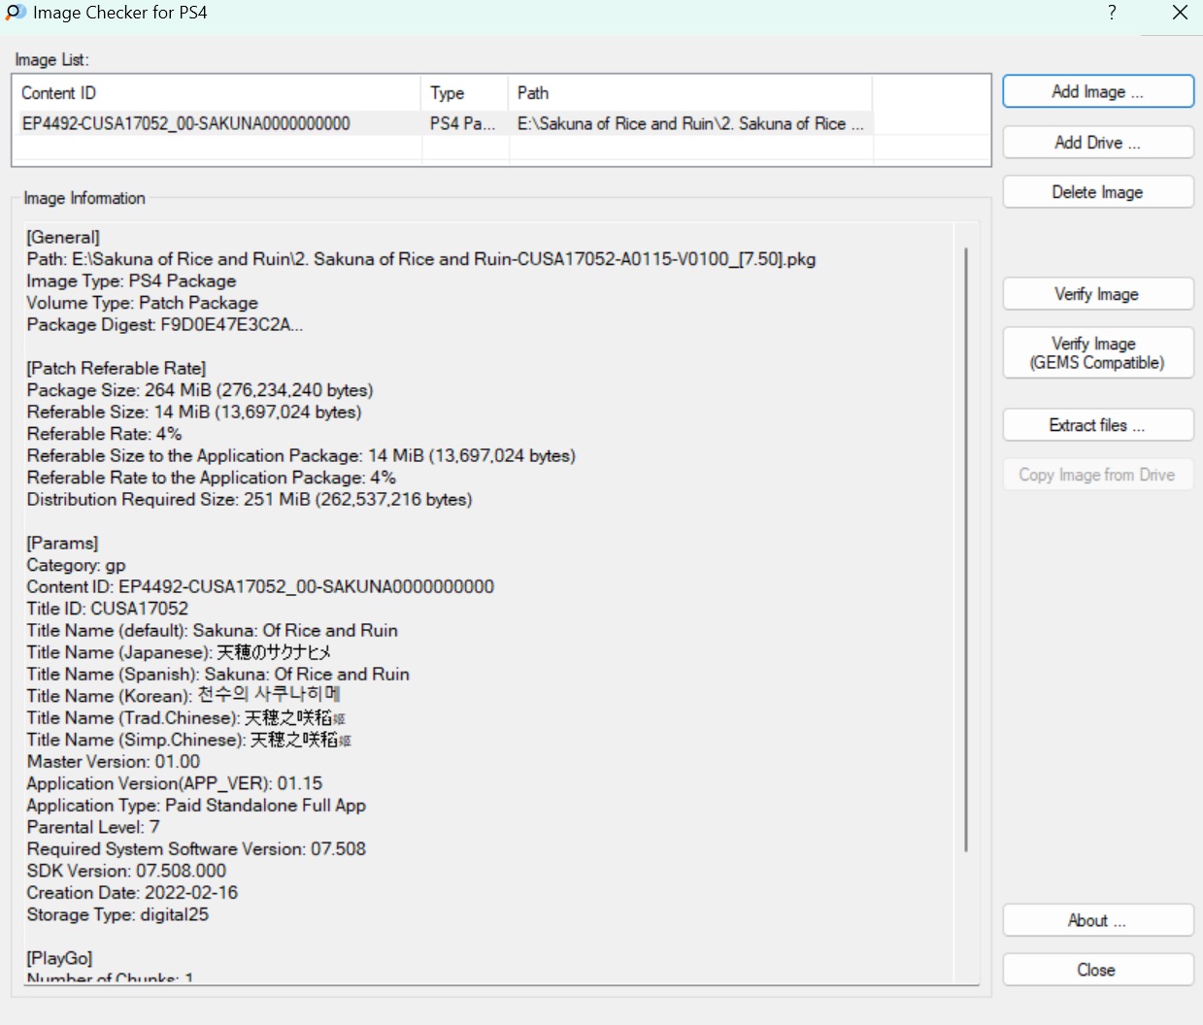Click the 'Title Name (Trad.Chinese)' line
This screenshot has height=1025, width=1203.
pos(186,717)
